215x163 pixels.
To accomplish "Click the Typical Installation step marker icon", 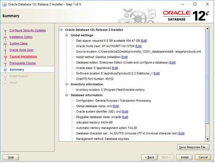I will tap(5, 57).
